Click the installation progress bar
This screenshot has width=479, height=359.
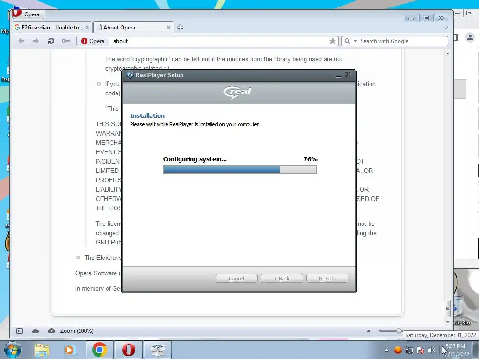(240, 170)
